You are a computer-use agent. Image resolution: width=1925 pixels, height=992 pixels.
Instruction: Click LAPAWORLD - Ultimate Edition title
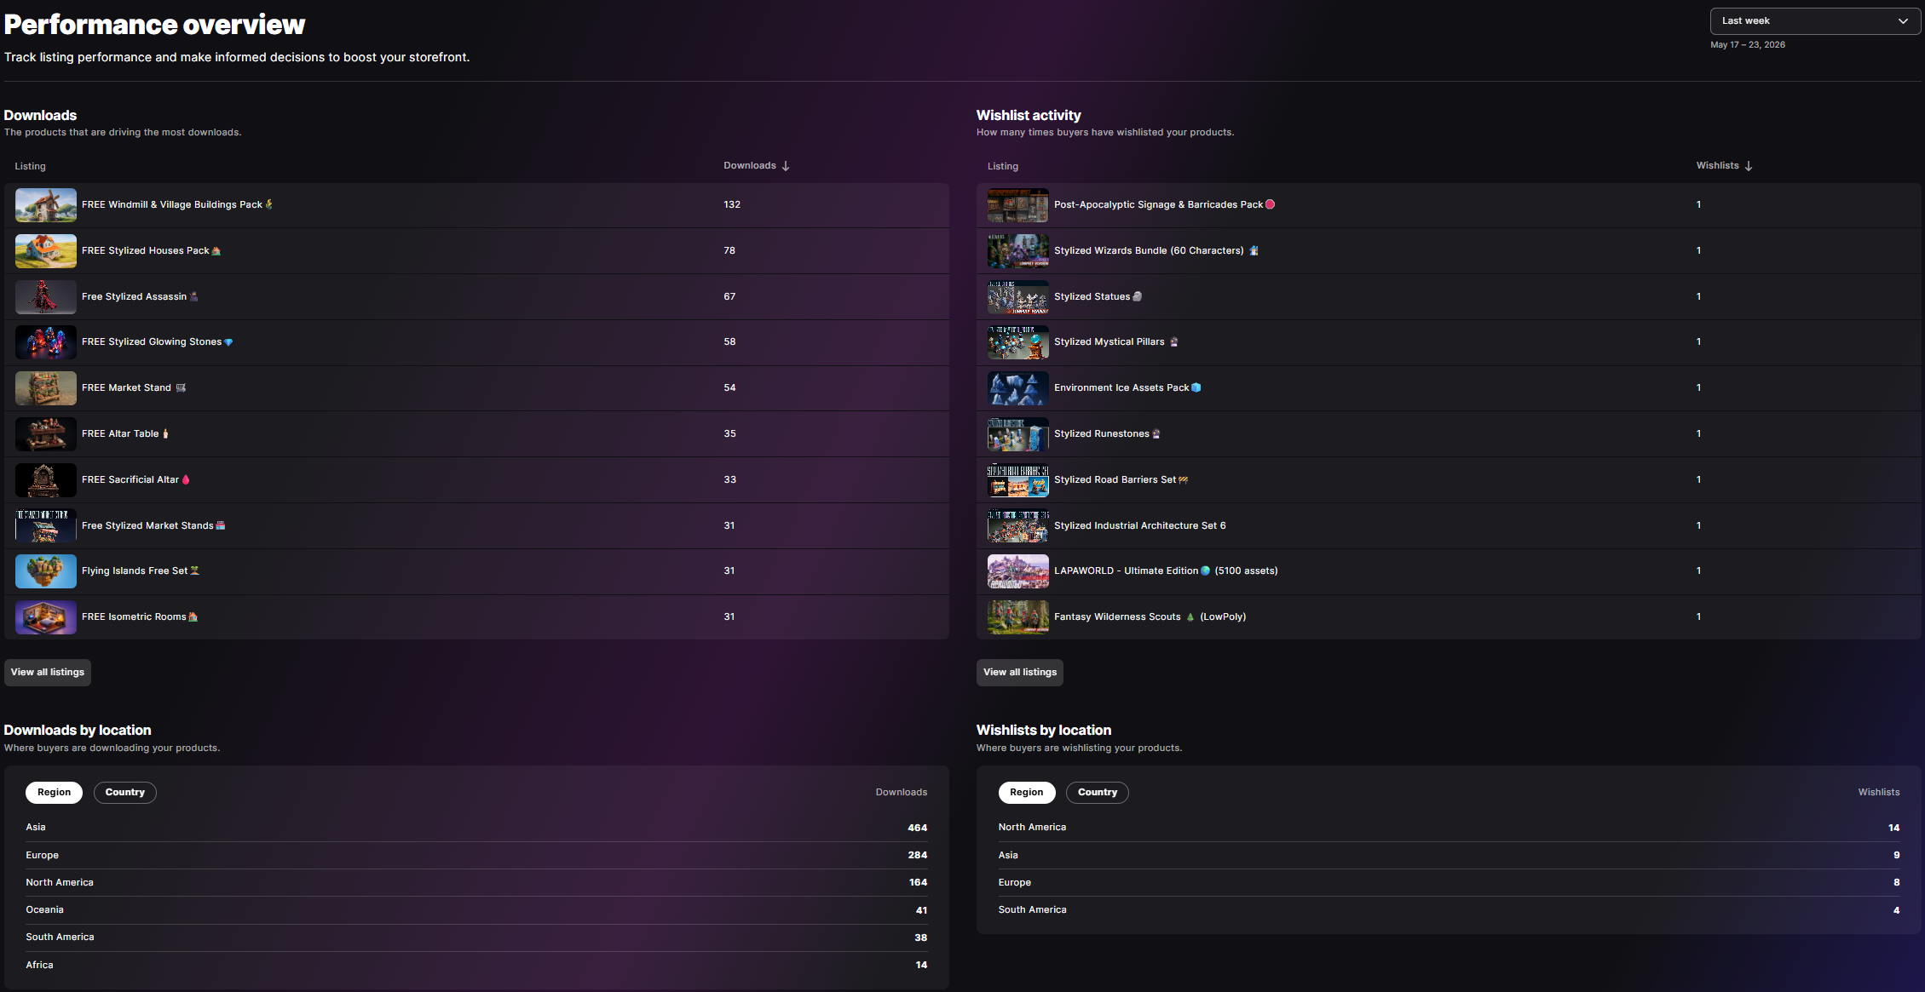pyautogui.click(x=1166, y=571)
